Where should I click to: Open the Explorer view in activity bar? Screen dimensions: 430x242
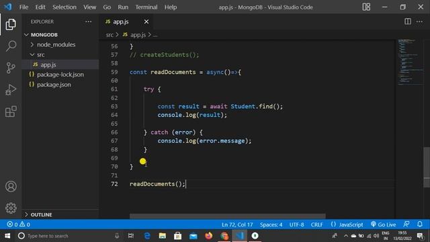pos(11,25)
